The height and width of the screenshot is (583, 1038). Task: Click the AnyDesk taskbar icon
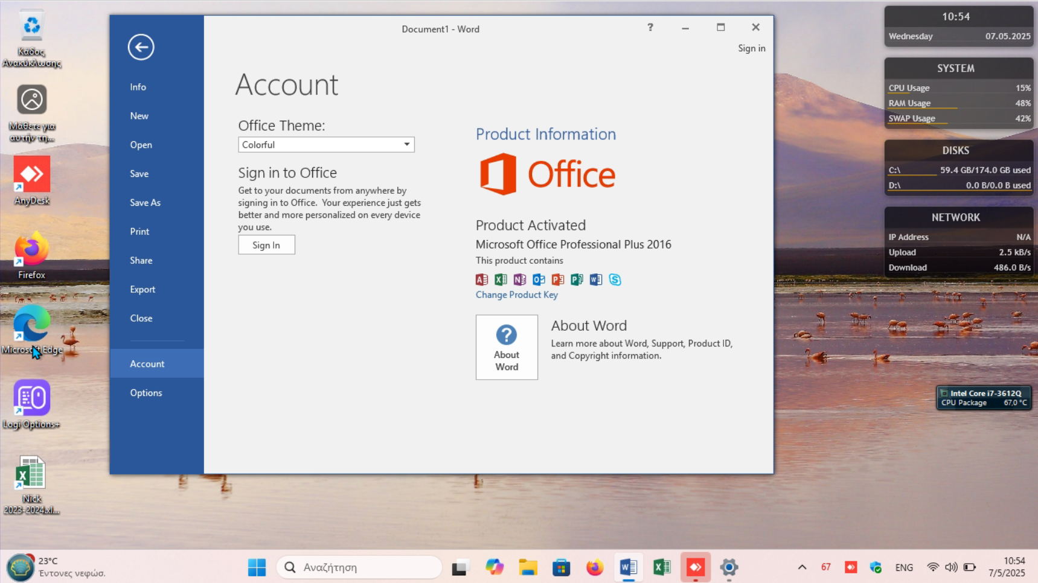tap(696, 567)
